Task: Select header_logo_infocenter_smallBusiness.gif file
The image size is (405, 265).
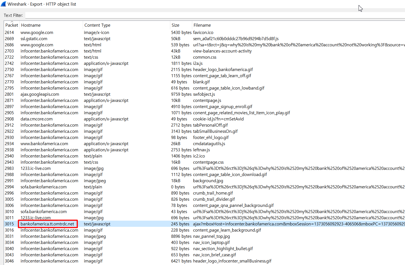Action: [232, 261]
